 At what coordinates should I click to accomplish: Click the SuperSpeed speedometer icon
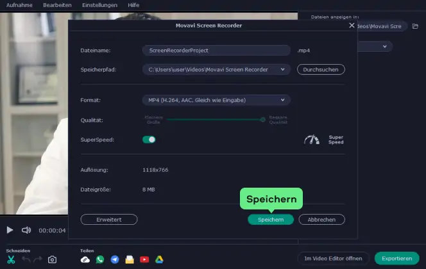point(312,140)
